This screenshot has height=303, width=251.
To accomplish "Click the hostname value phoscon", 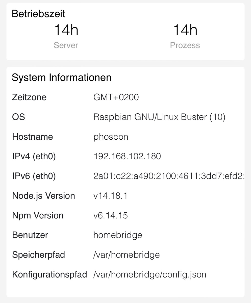I will coord(111,137).
